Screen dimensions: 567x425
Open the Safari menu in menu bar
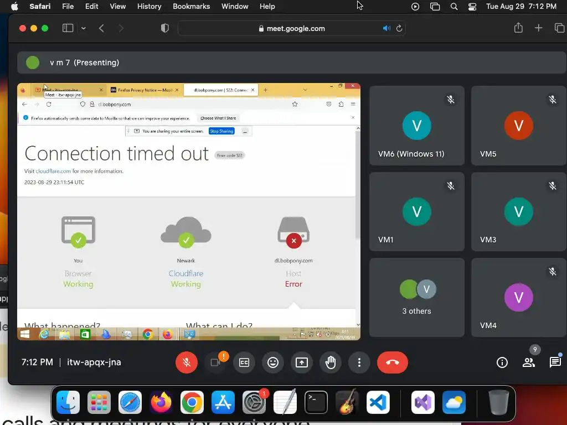(x=40, y=6)
